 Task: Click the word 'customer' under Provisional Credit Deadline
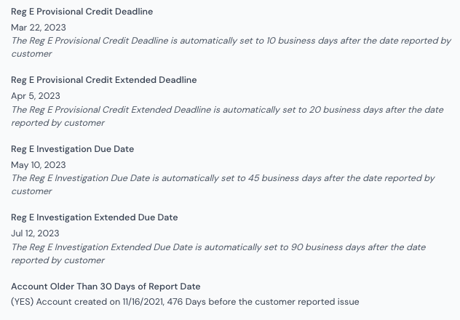(x=32, y=54)
